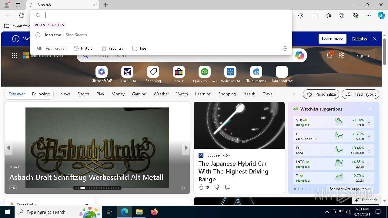Dismiss the notification banner via Dismiss link

click(360, 39)
